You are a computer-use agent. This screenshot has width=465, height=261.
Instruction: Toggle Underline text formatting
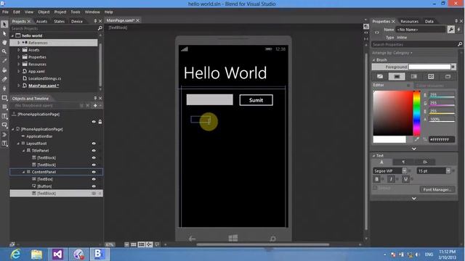point(405,179)
